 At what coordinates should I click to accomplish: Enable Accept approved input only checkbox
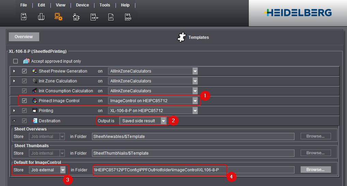pos(15,61)
